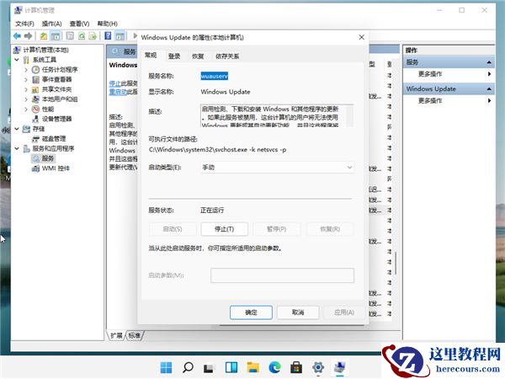Click the 设备管理器 icon in tree
The height and width of the screenshot is (379, 505).
[x=35, y=119]
